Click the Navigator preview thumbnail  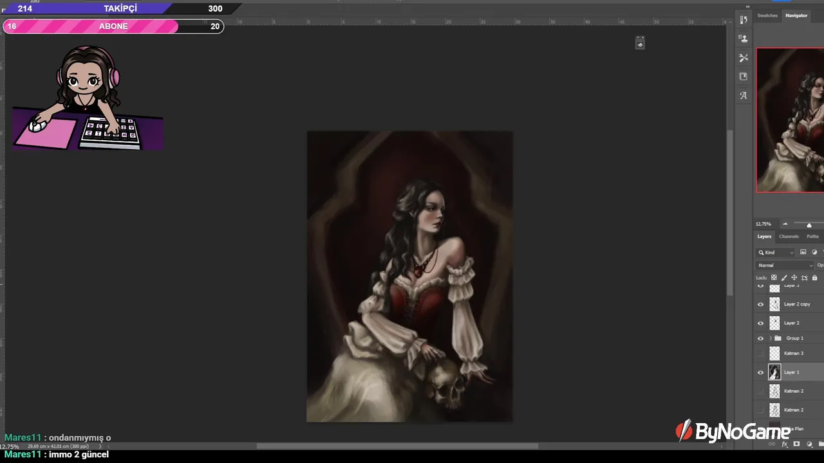tap(791, 120)
